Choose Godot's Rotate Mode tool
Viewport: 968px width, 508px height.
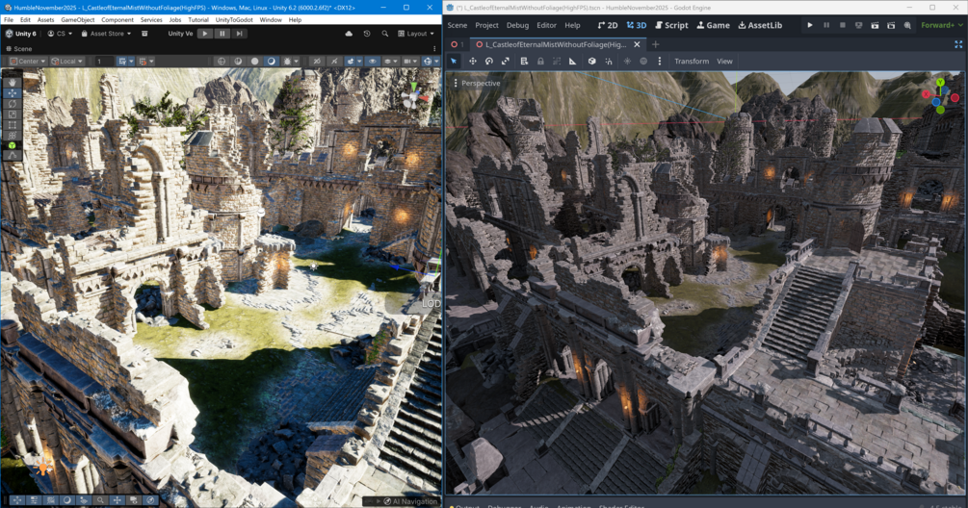click(489, 61)
